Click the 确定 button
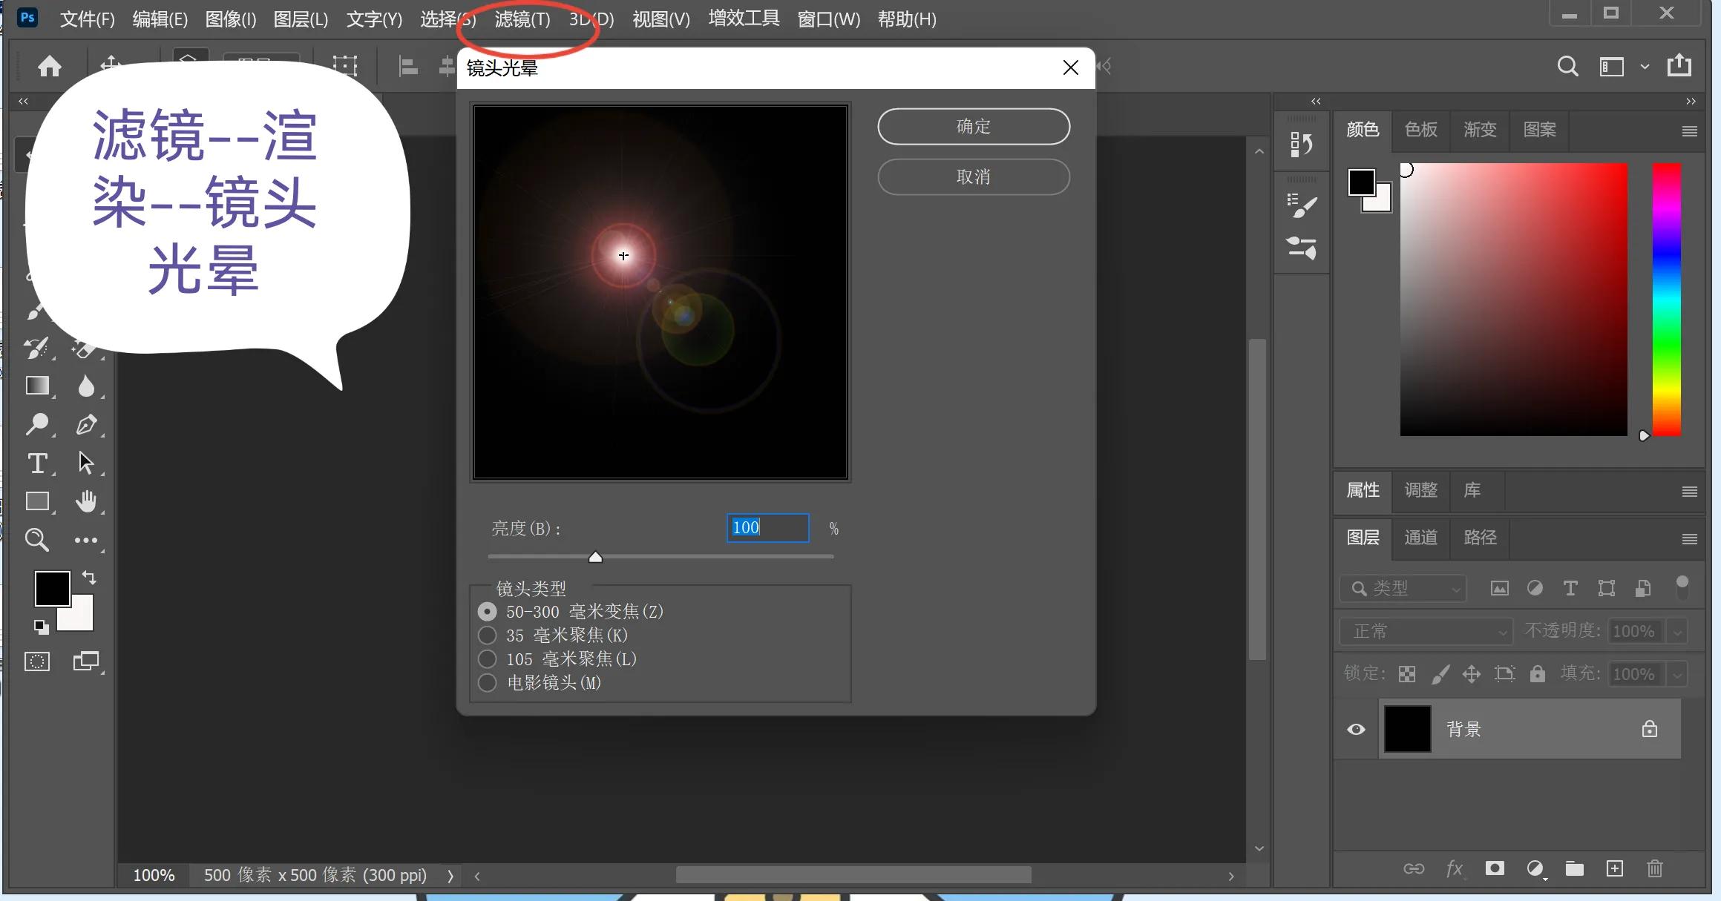The image size is (1721, 901). tap(973, 126)
